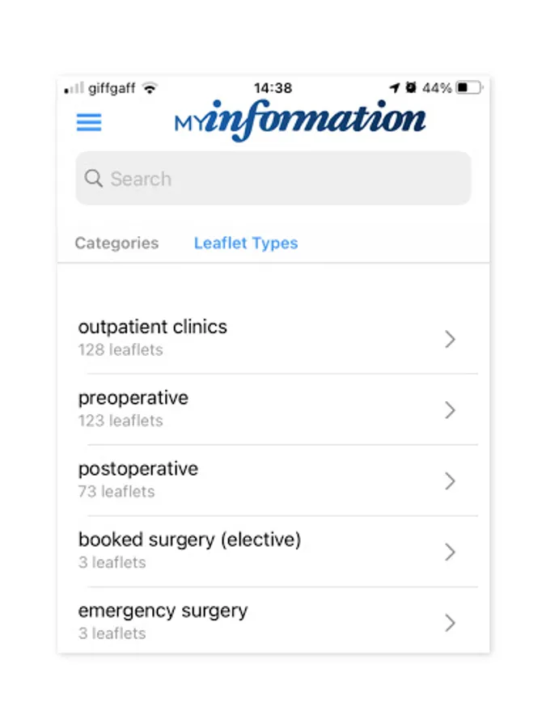Image resolution: width=546 pixels, height=728 pixels.
Task: Click the arrow next to emergency surgery
Action: (x=451, y=623)
